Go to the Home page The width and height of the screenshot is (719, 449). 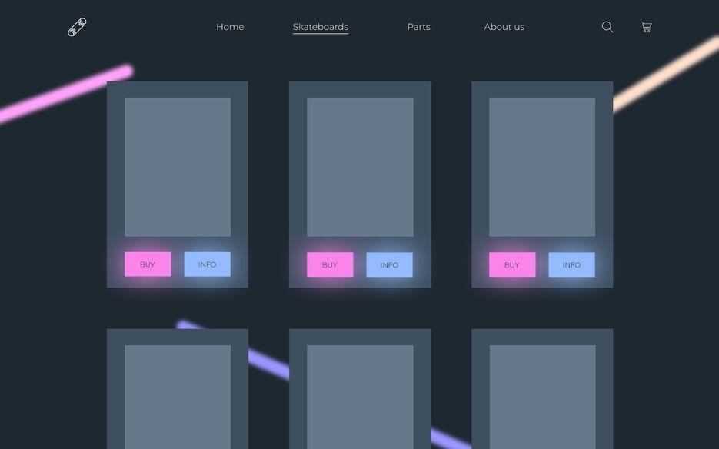pyautogui.click(x=230, y=27)
